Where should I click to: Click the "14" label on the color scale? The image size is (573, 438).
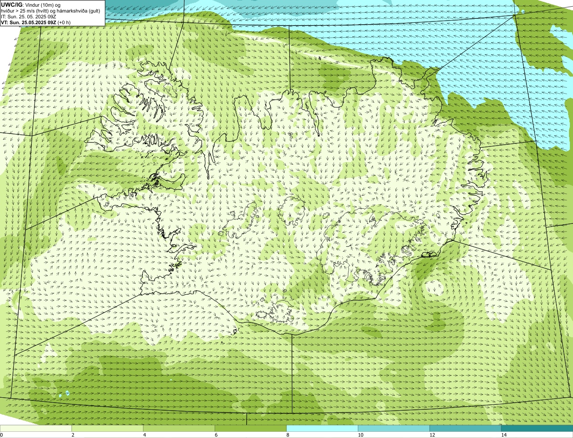tap(504, 435)
